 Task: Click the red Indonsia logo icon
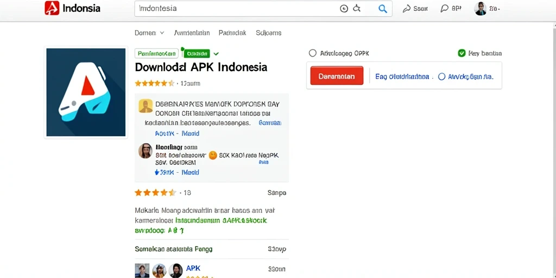tap(52, 8)
